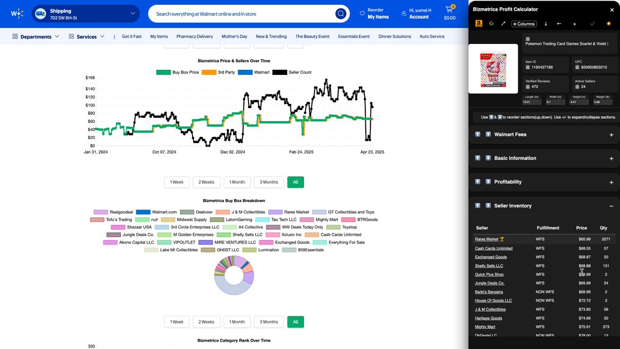
Task: Copy the Item ID with its clipboard icon
Action: pyautogui.click(x=528, y=67)
